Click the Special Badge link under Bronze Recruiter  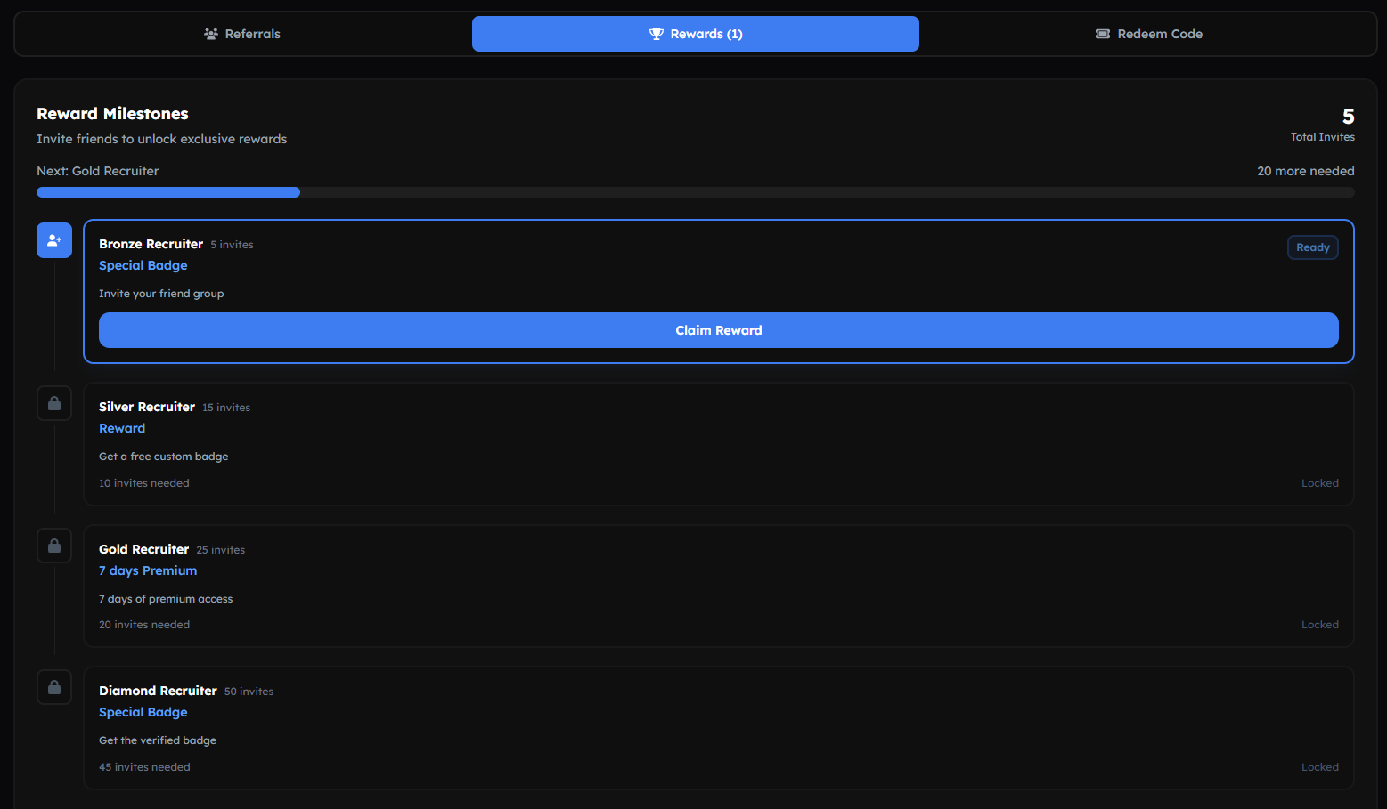[143, 265]
